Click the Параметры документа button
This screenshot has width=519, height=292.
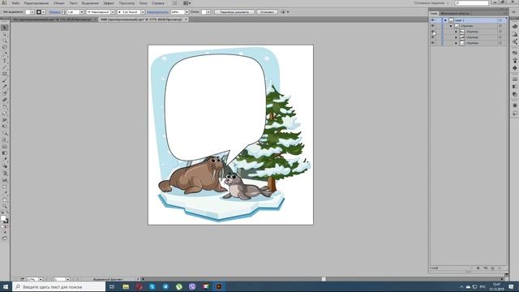(234, 12)
